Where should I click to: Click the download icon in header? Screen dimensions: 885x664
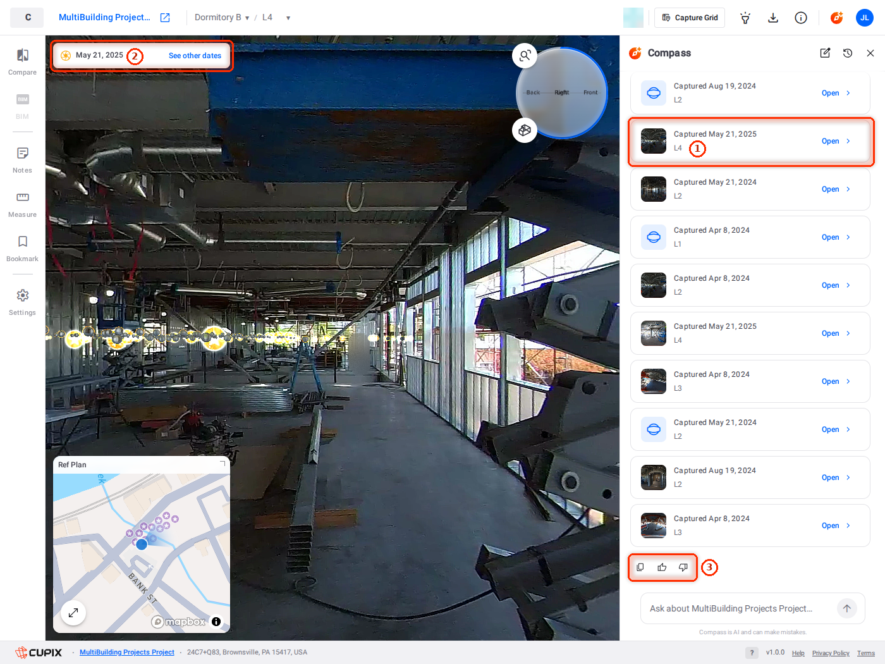pos(773,18)
